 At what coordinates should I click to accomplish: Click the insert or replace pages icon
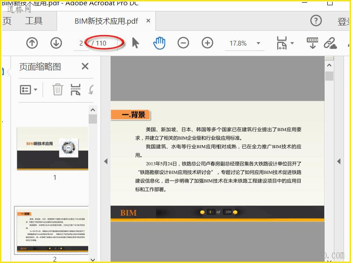tap(75, 89)
